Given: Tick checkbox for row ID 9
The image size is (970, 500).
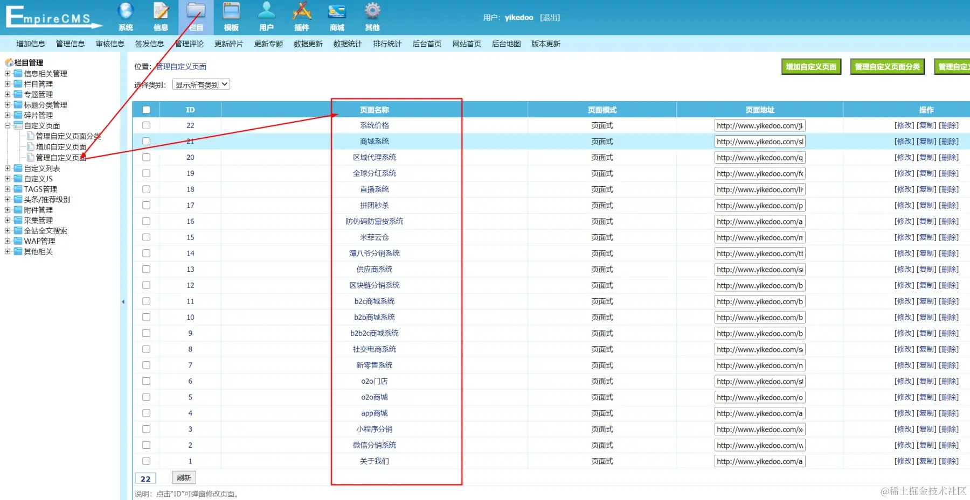Looking at the screenshot, I should coord(146,333).
